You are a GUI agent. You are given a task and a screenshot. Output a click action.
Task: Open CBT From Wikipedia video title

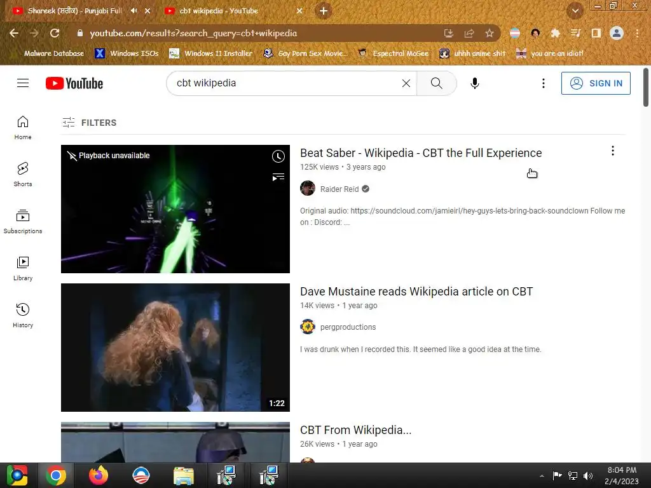click(x=356, y=430)
